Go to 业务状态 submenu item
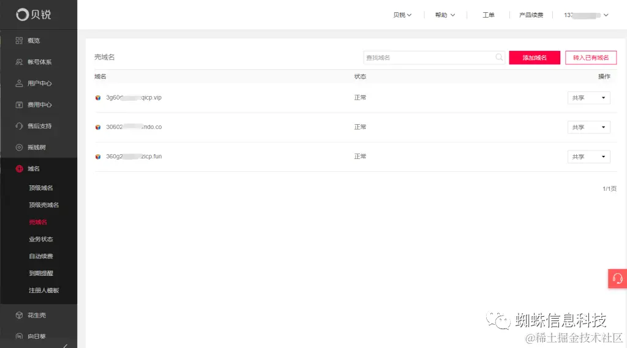Screen dimensions: 627x348 [41, 239]
